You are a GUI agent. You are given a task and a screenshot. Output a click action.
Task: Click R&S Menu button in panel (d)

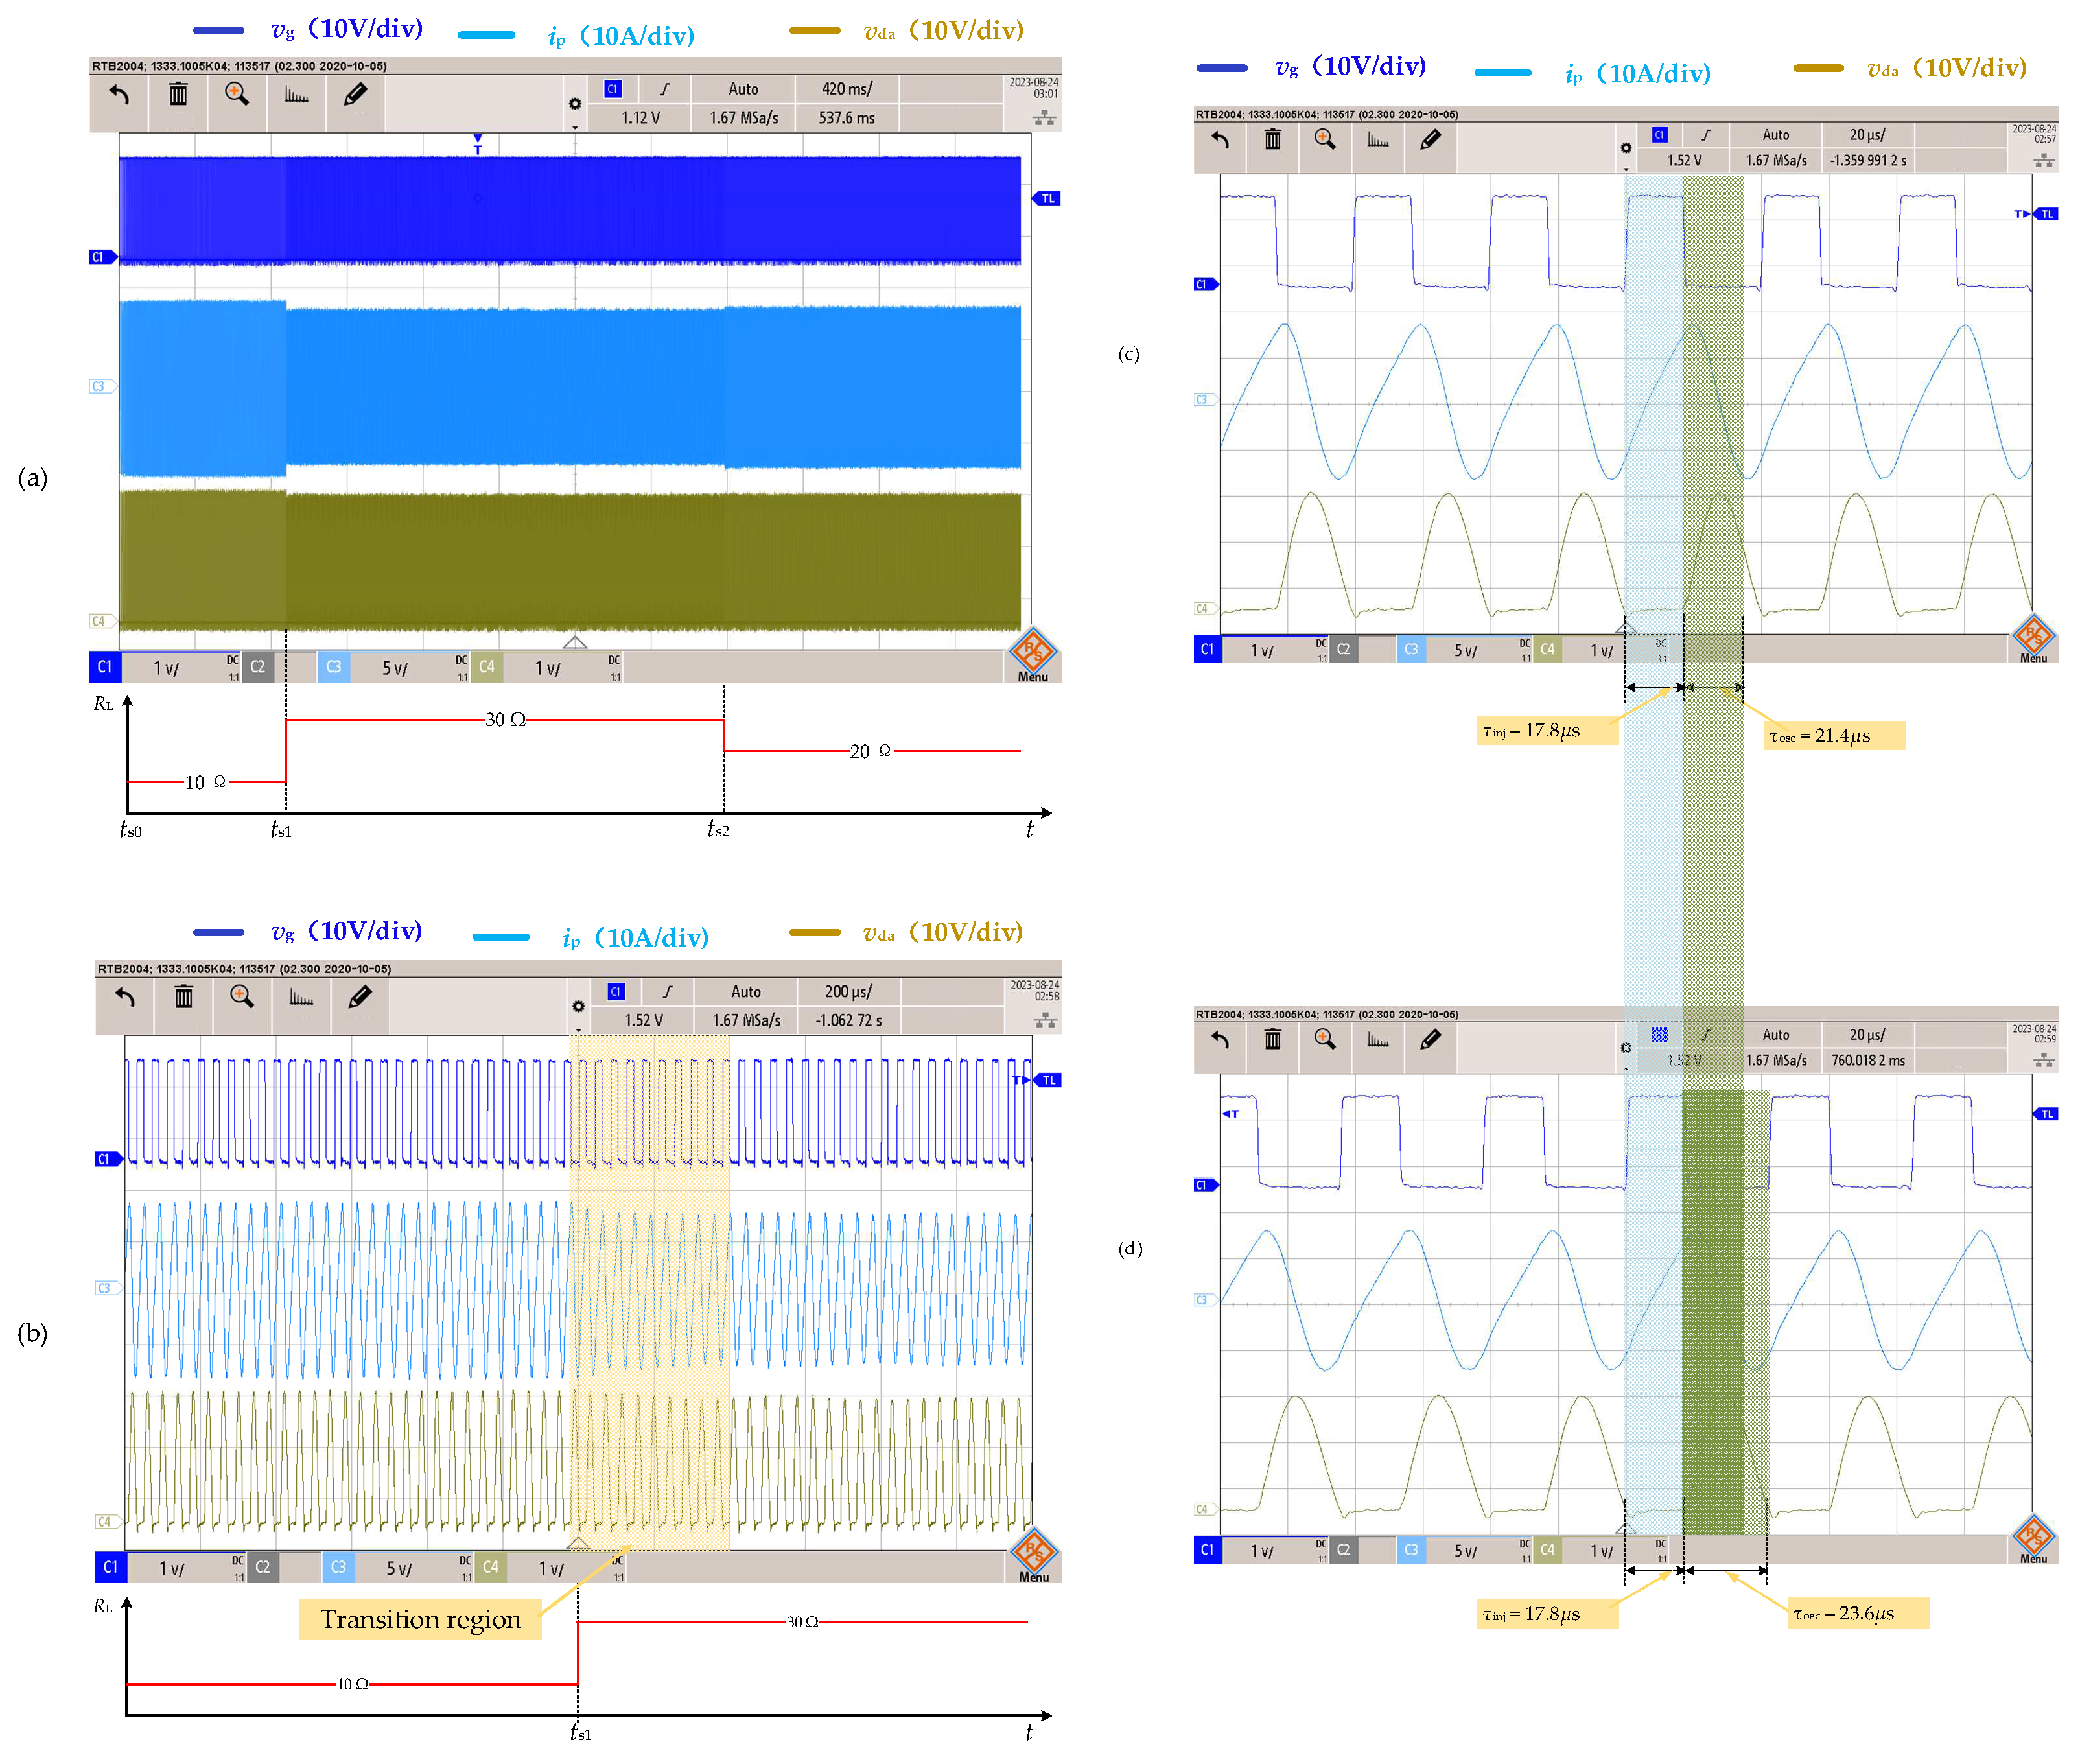(2033, 1540)
